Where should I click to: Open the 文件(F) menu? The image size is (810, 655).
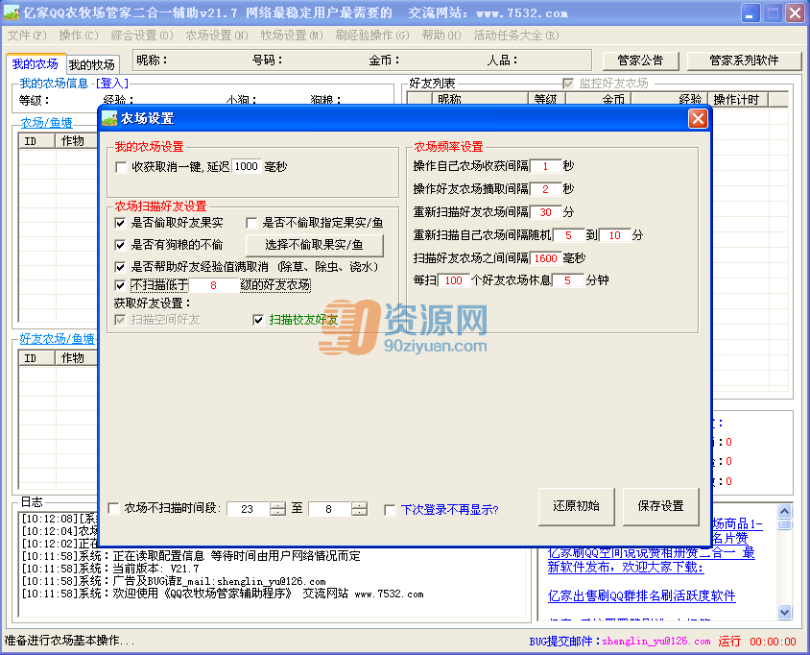(27, 36)
